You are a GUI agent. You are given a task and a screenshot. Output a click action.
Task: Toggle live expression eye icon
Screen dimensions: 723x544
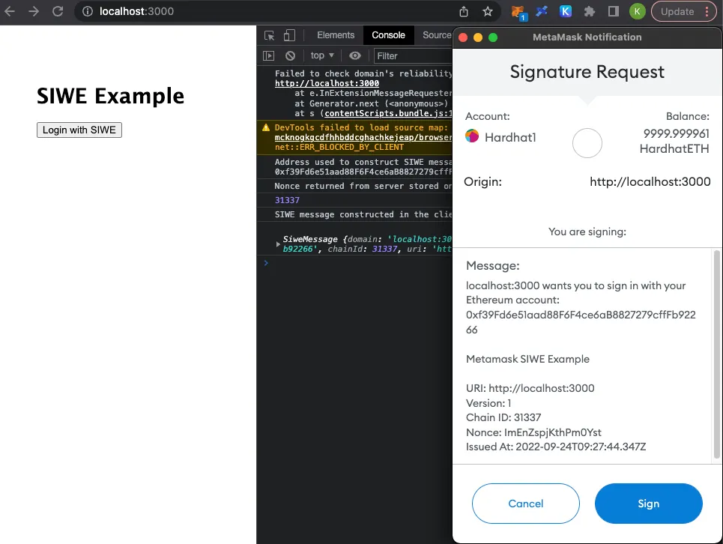click(x=355, y=55)
